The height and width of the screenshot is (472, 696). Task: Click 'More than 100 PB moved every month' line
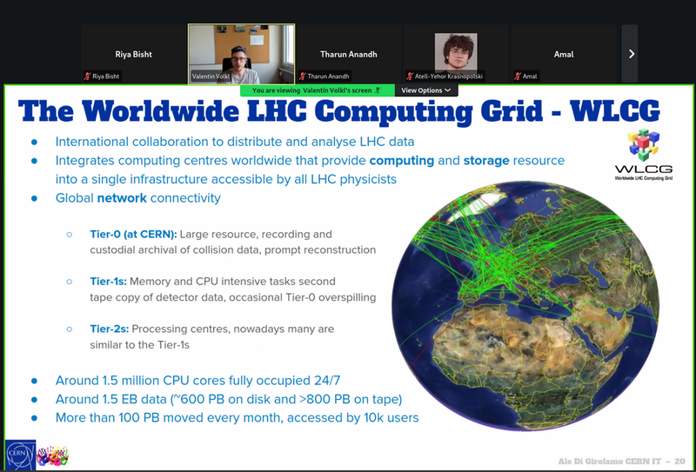click(x=237, y=418)
